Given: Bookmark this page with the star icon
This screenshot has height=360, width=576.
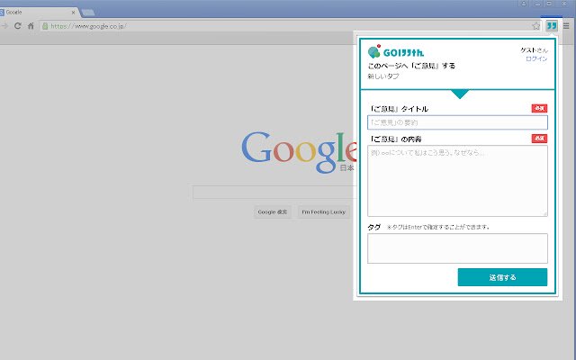Looking at the screenshot, I should coord(536,26).
